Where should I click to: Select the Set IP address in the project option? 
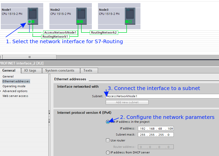click(x=108, y=122)
